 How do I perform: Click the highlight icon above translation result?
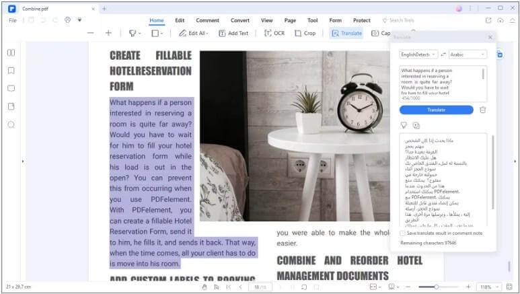[x=404, y=125]
